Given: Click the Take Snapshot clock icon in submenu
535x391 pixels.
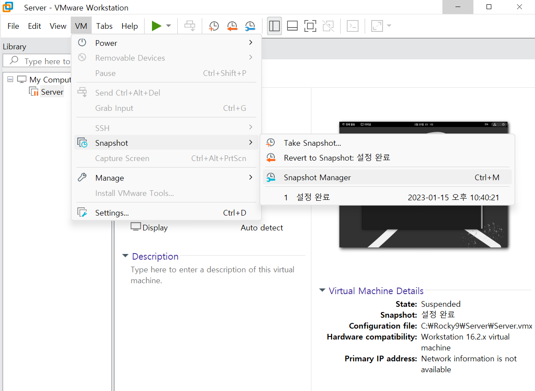Looking at the screenshot, I should coord(271,143).
